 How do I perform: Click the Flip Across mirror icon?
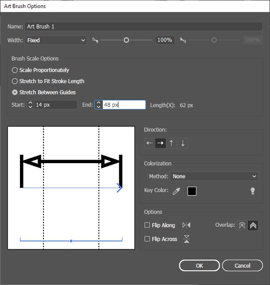(186, 239)
